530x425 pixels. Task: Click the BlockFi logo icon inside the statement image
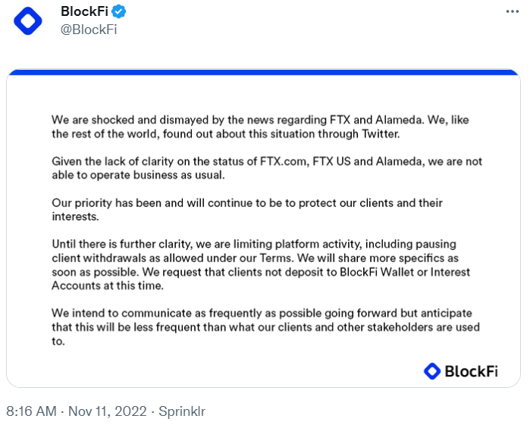click(x=432, y=370)
